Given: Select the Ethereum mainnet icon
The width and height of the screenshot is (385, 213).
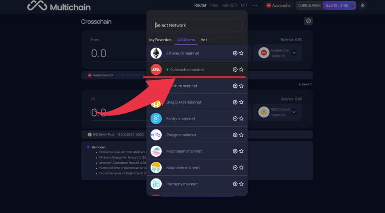Looking at the screenshot, I should click(156, 53).
